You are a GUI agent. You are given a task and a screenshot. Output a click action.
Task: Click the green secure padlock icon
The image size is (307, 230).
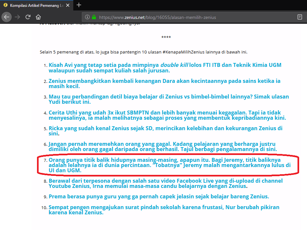[x=94, y=17]
